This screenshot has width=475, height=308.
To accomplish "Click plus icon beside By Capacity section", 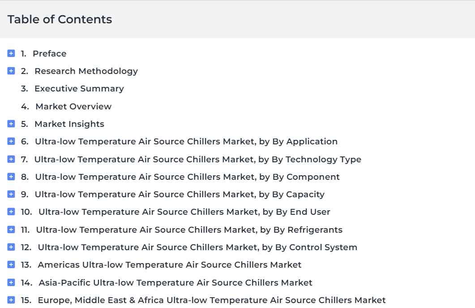I will pos(11,194).
